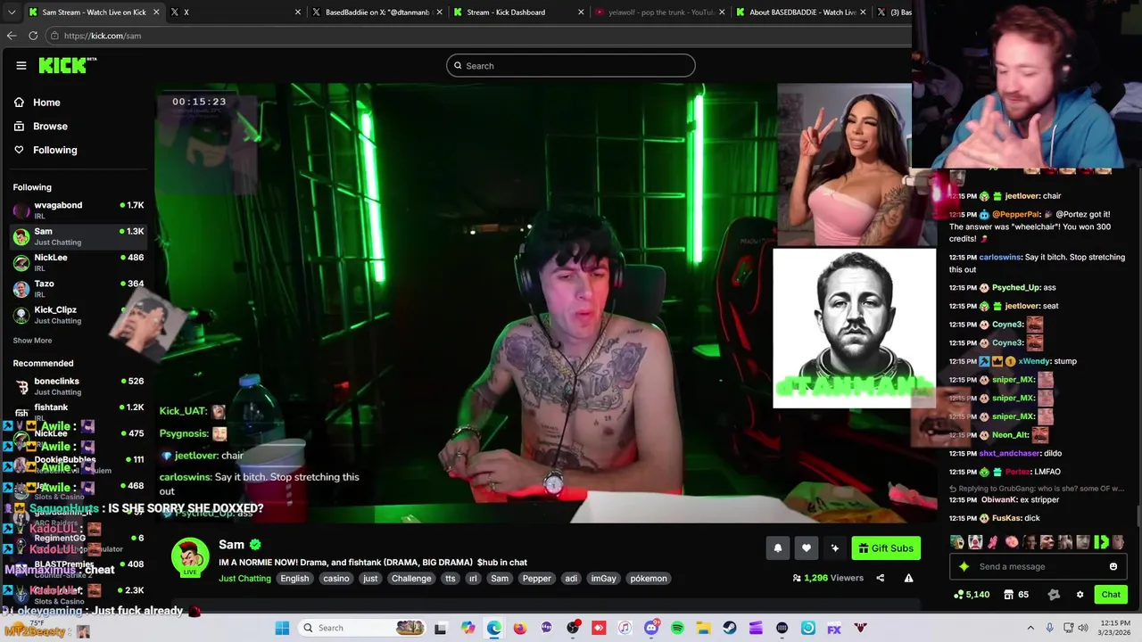Open the emoji picker in chat
Screen dimensions: 1142x642
tap(1113, 566)
